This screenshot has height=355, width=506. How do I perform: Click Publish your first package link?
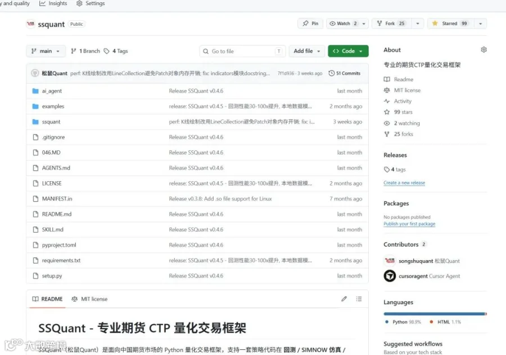tap(409, 224)
